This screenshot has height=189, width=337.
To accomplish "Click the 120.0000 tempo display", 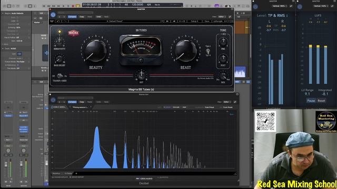I will (137, 5).
